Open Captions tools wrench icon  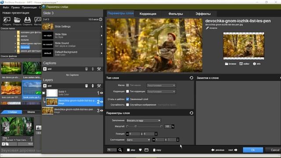click(x=99, y=69)
